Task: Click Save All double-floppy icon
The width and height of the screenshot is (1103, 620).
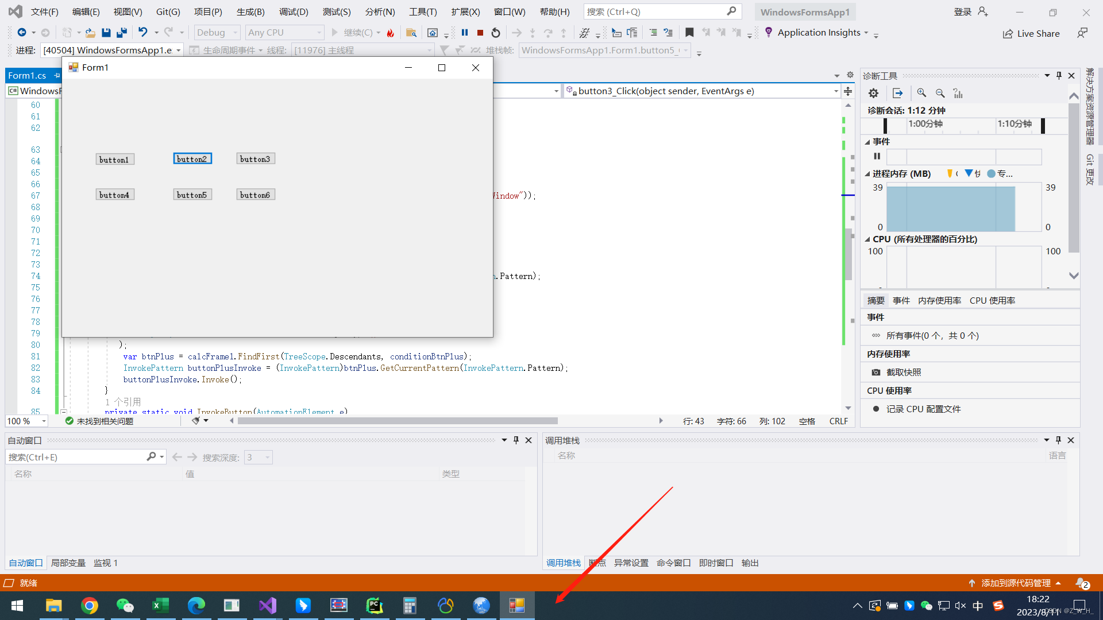Action: (x=122, y=33)
